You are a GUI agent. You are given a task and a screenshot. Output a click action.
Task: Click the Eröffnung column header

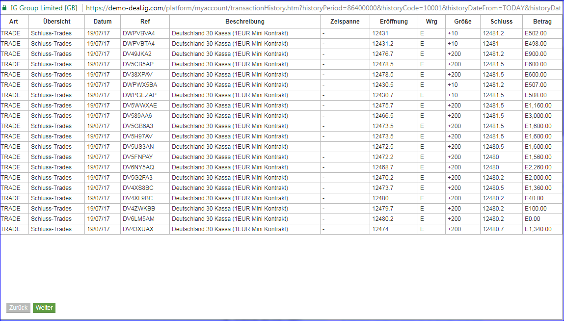click(x=394, y=22)
